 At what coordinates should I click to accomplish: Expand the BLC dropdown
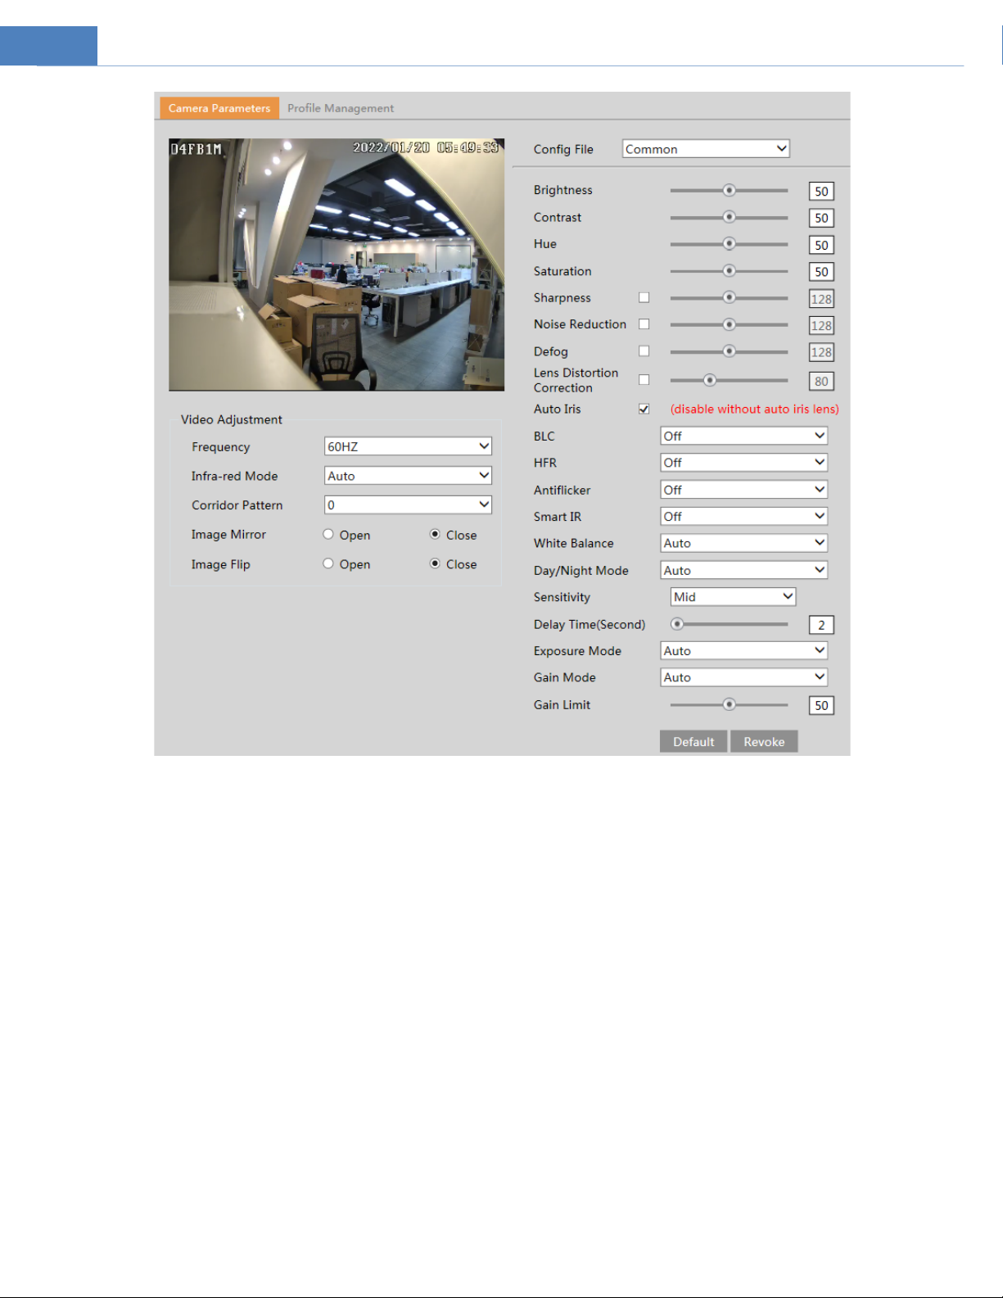tap(744, 436)
